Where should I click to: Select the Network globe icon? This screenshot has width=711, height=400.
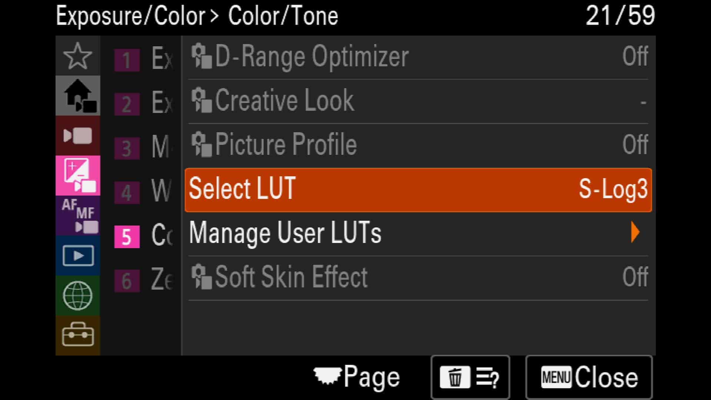click(x=78, y=296)
